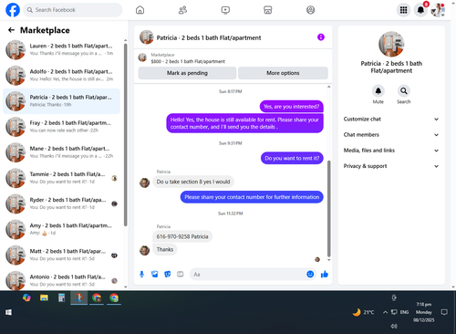
Task: Click the chat message scrollbar
Action: click(328, 209)
